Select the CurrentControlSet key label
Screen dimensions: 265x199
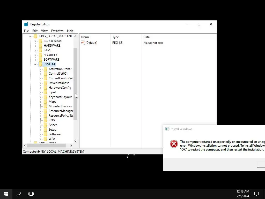pos(61,78)
